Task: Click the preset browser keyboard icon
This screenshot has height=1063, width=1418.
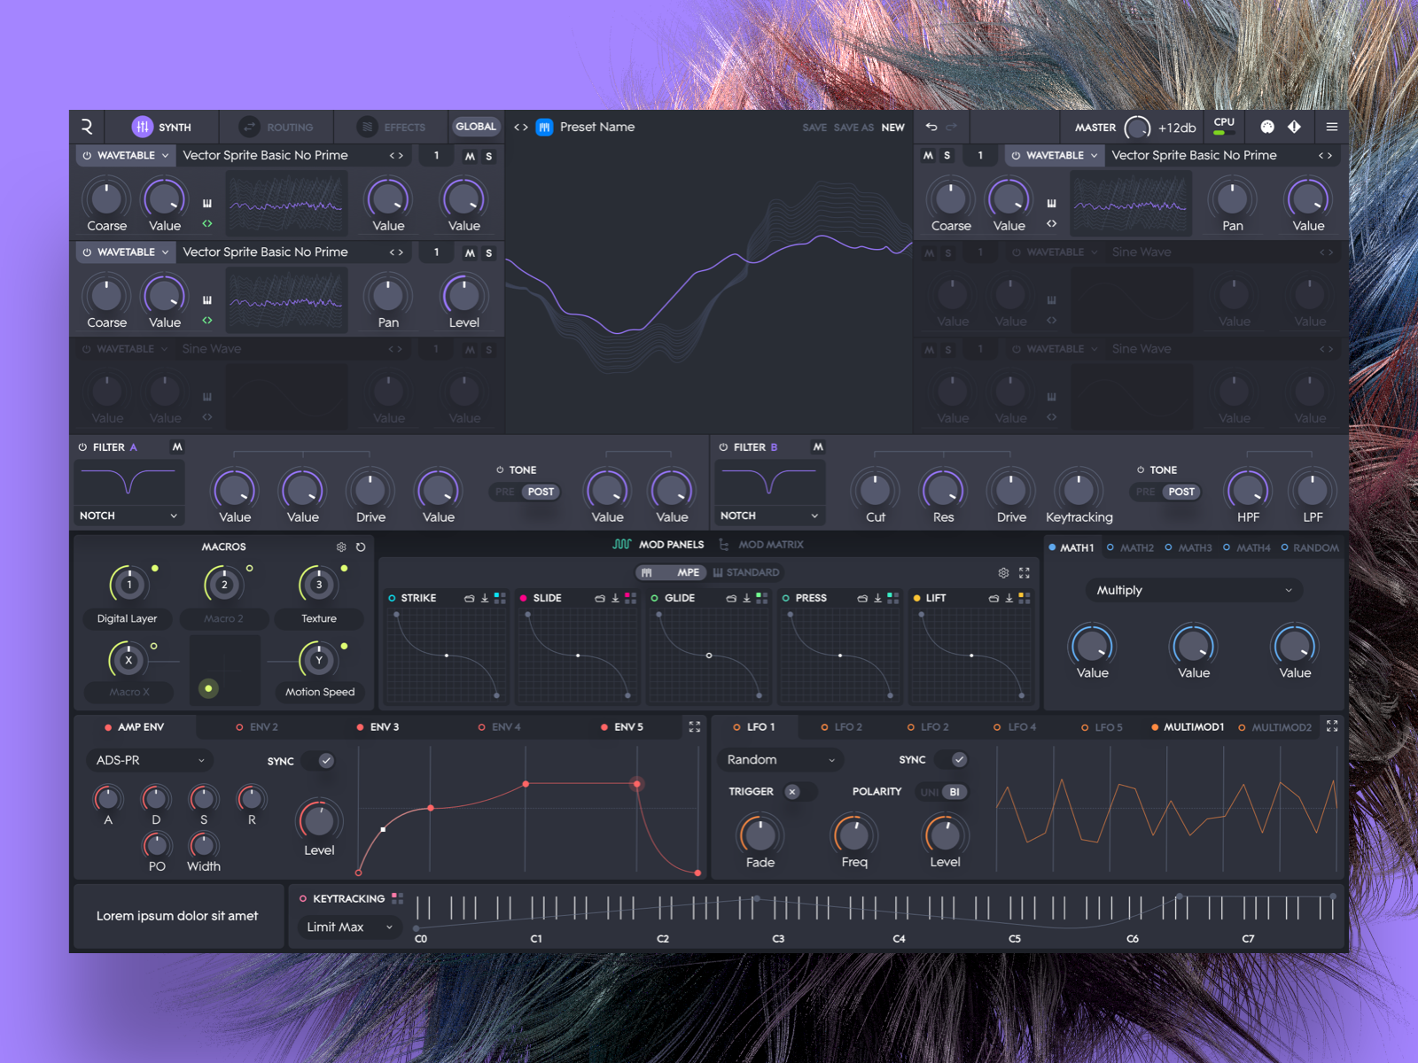Action: 544,127
